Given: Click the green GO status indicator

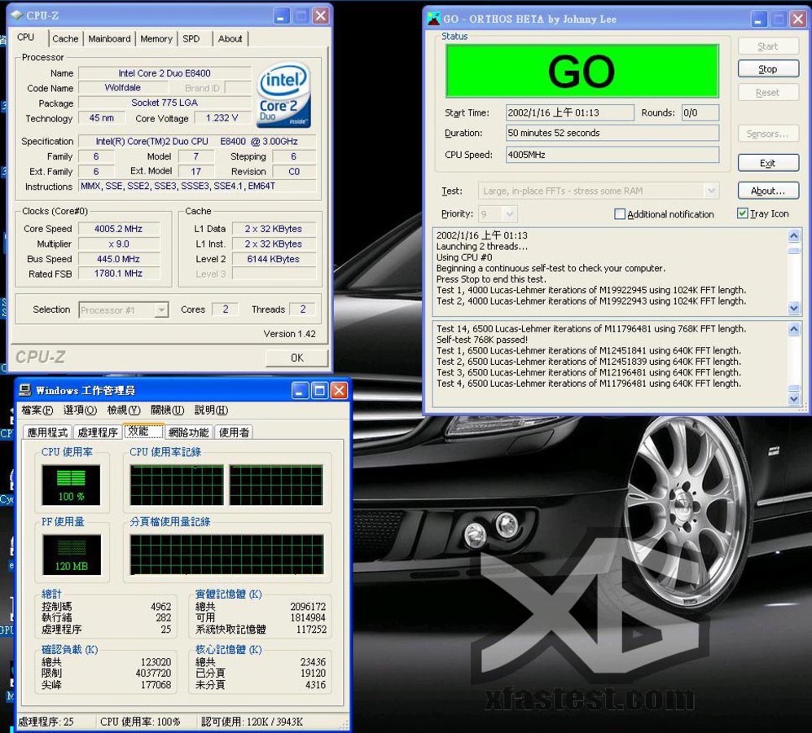Looking at the screenshot, I should 582,71.
